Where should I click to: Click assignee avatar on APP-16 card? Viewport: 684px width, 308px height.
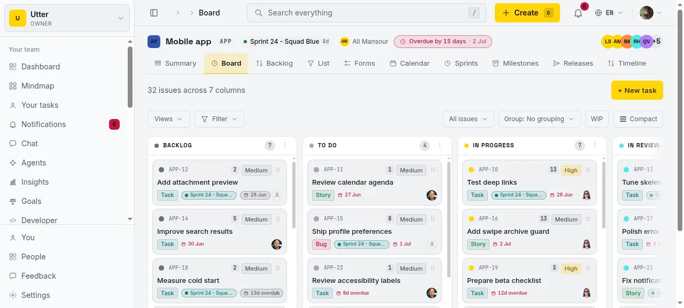(x=587, y=244)
